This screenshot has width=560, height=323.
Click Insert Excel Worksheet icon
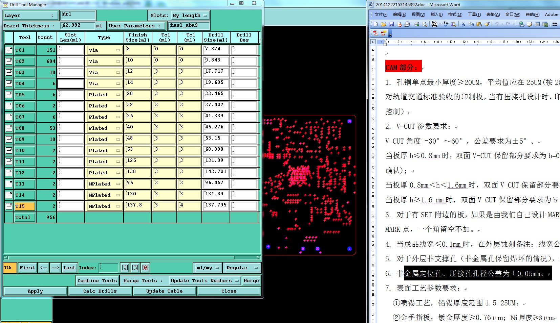point(545,24)
